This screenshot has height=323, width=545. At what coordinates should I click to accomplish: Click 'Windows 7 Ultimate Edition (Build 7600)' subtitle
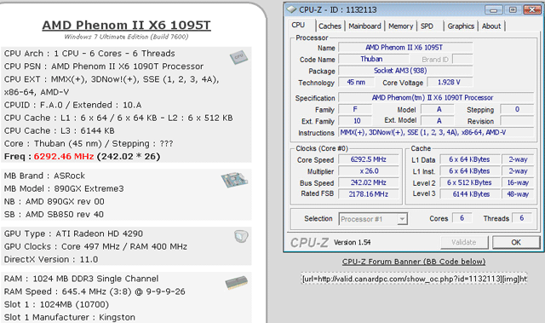[127, 37]
